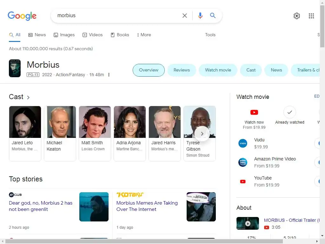The width and height of the screenshot is (325, 244).
Task: Open Jared Harris cast card
Action: point(165,133)
